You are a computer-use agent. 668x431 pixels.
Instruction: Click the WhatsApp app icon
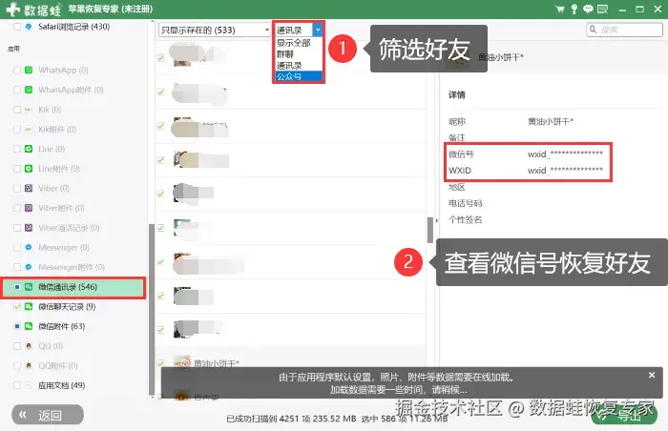coord(29,70)
